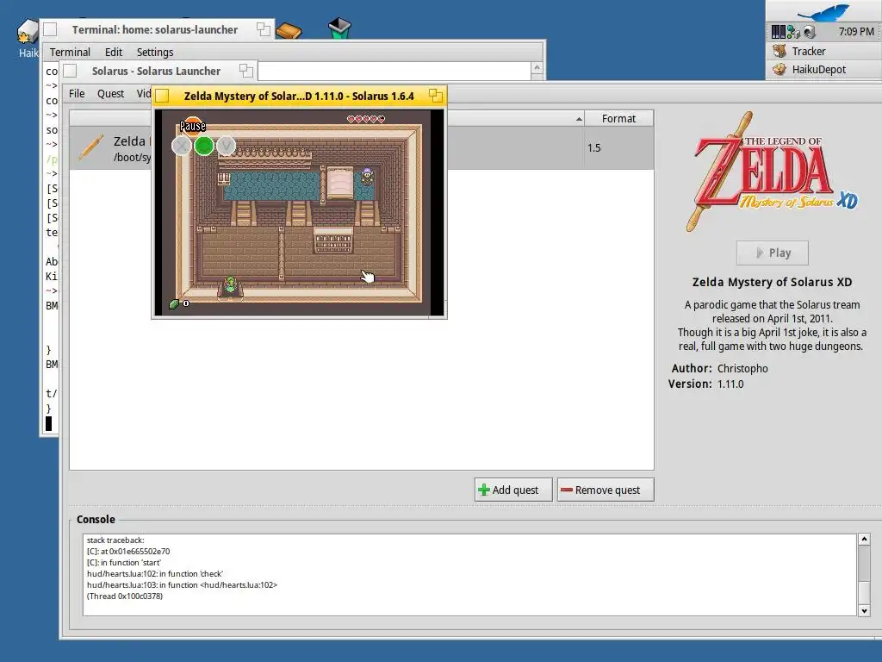The image size is (882, 662).
Task: Click the Terminal scrollbar up arrow
Action: pos(537,68)
